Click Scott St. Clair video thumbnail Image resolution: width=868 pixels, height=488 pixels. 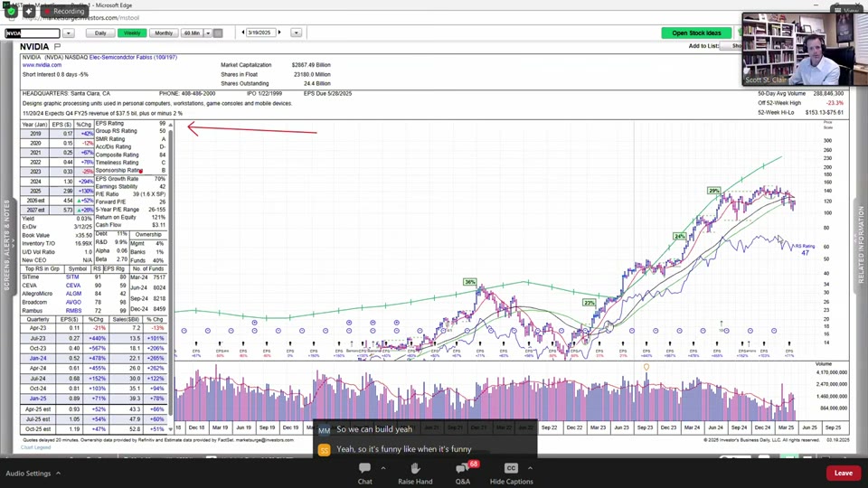[x=805, y=49]
